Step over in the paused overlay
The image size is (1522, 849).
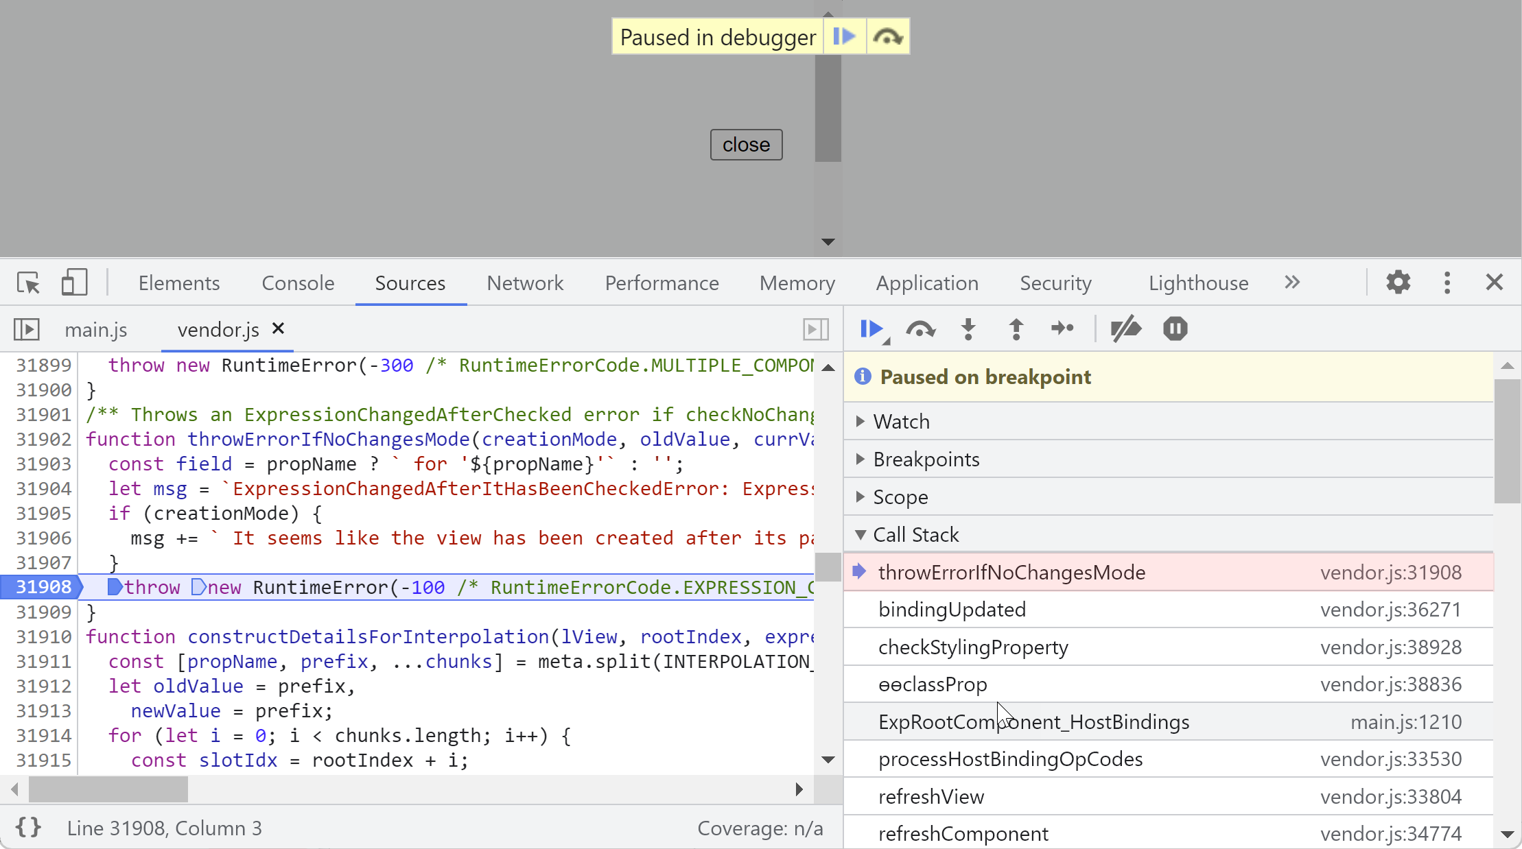pos(888,36)
